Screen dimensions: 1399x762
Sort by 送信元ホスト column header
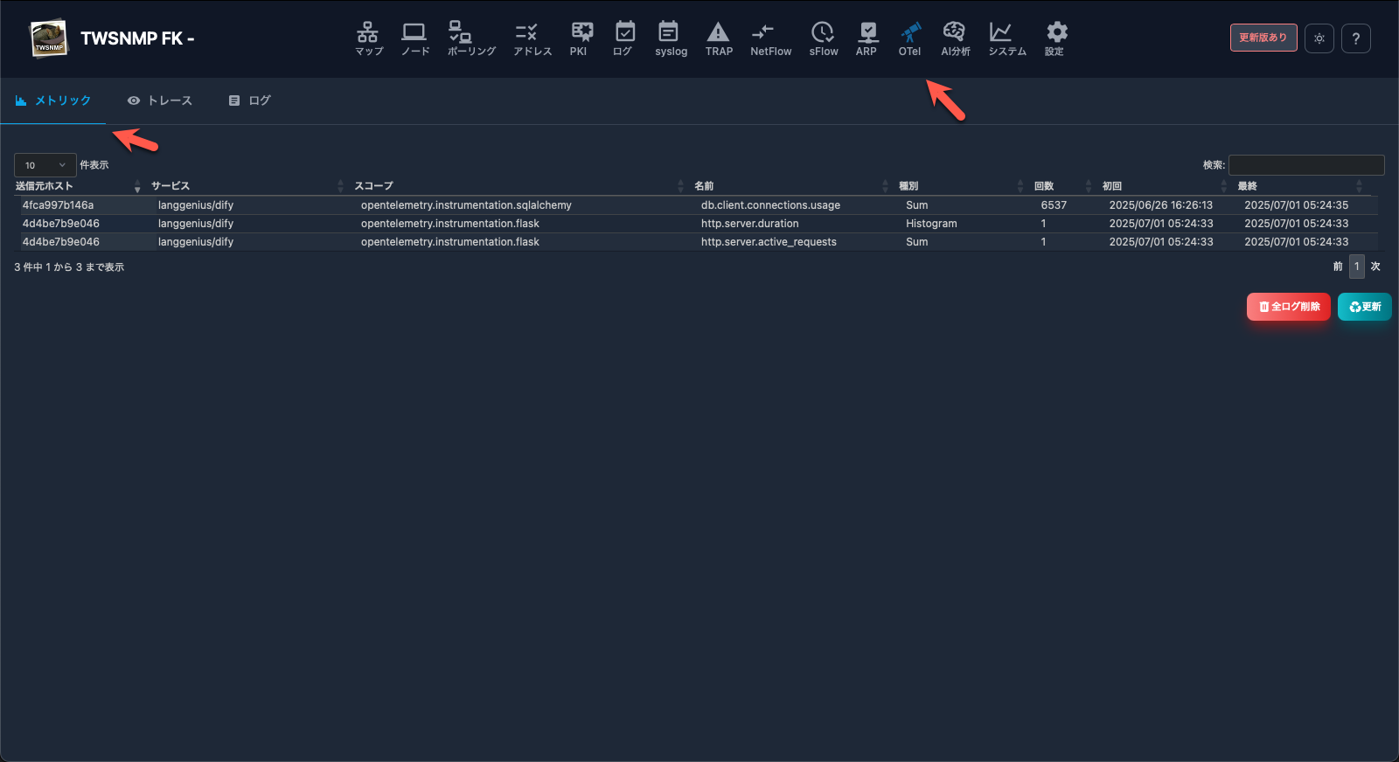(78, 186)
